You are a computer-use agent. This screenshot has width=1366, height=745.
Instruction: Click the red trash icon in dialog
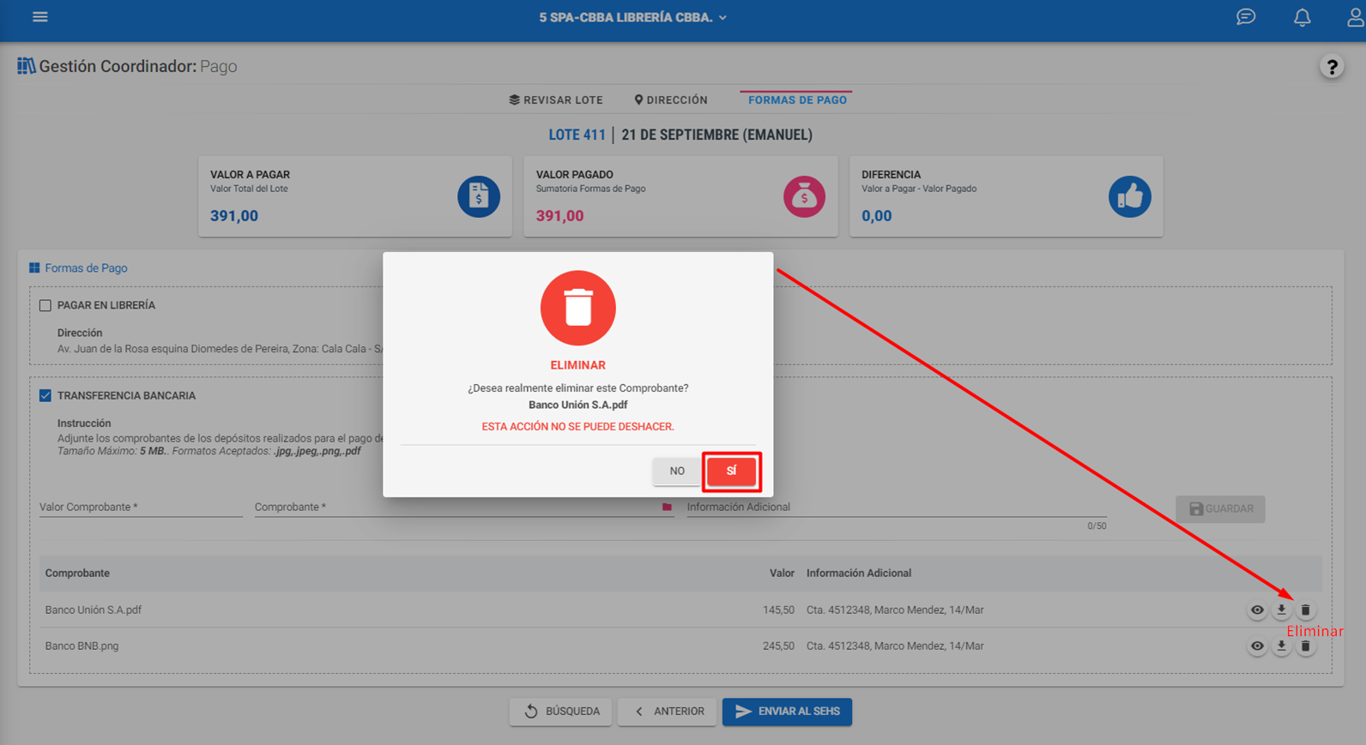[x=578, y=308]
